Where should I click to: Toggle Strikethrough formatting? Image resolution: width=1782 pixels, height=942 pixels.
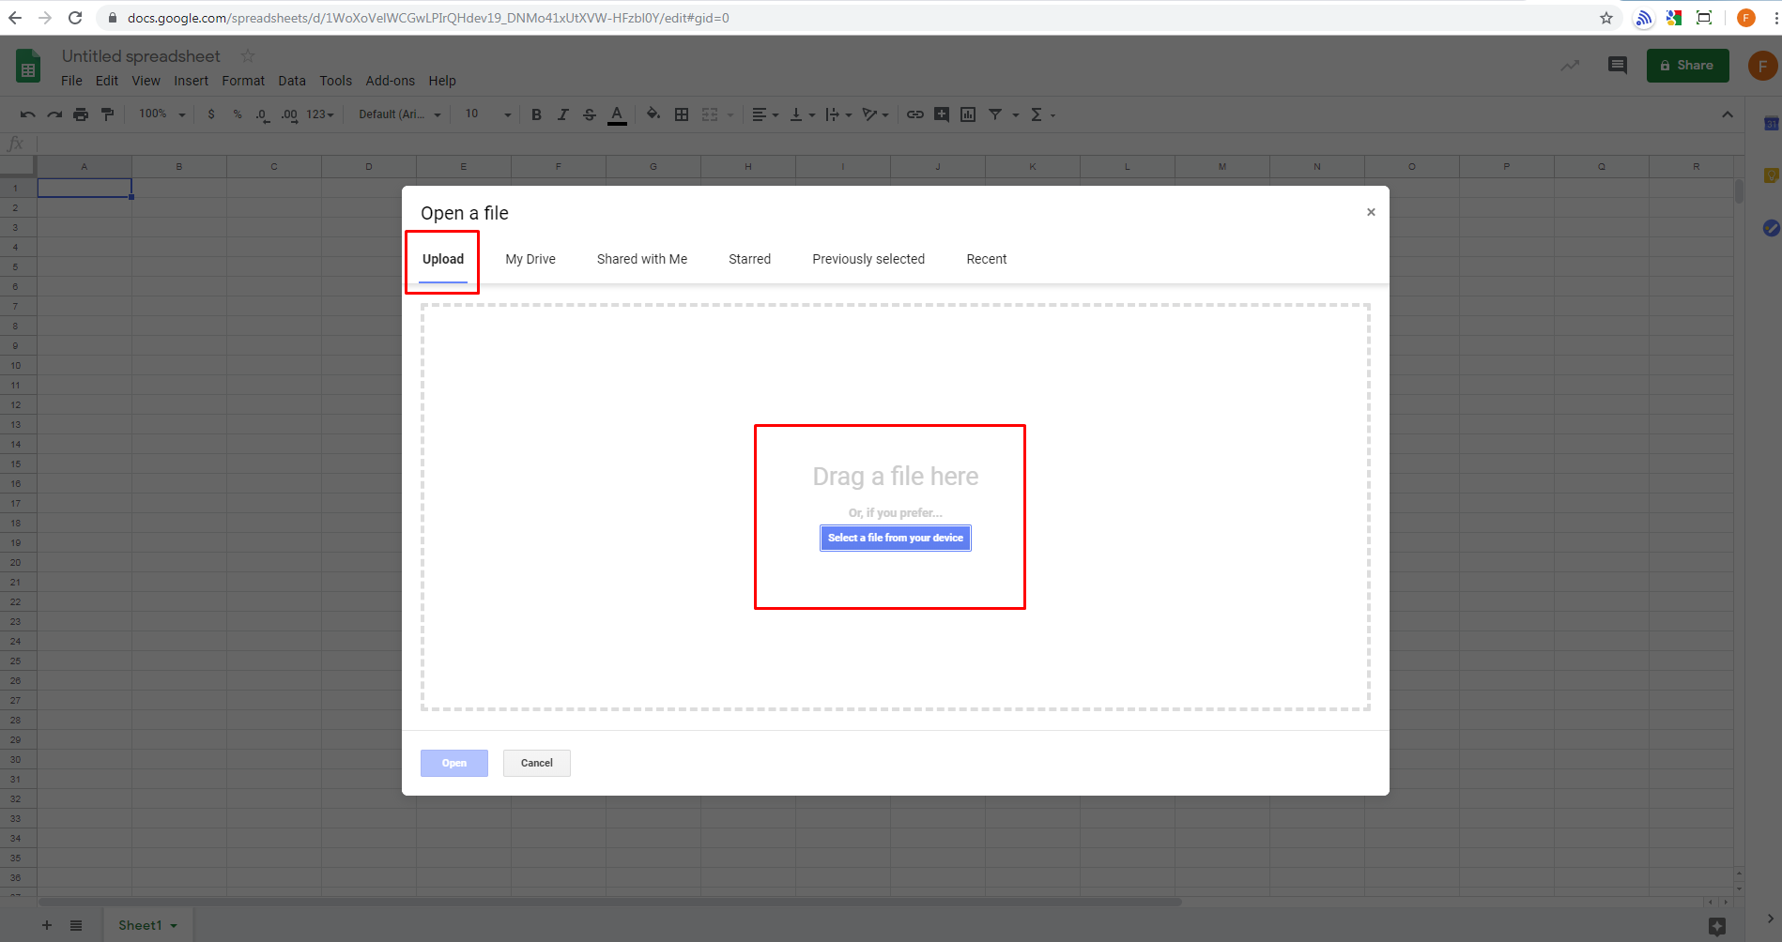point(590,114)
